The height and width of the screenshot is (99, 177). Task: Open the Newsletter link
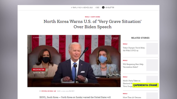[110, 8]
